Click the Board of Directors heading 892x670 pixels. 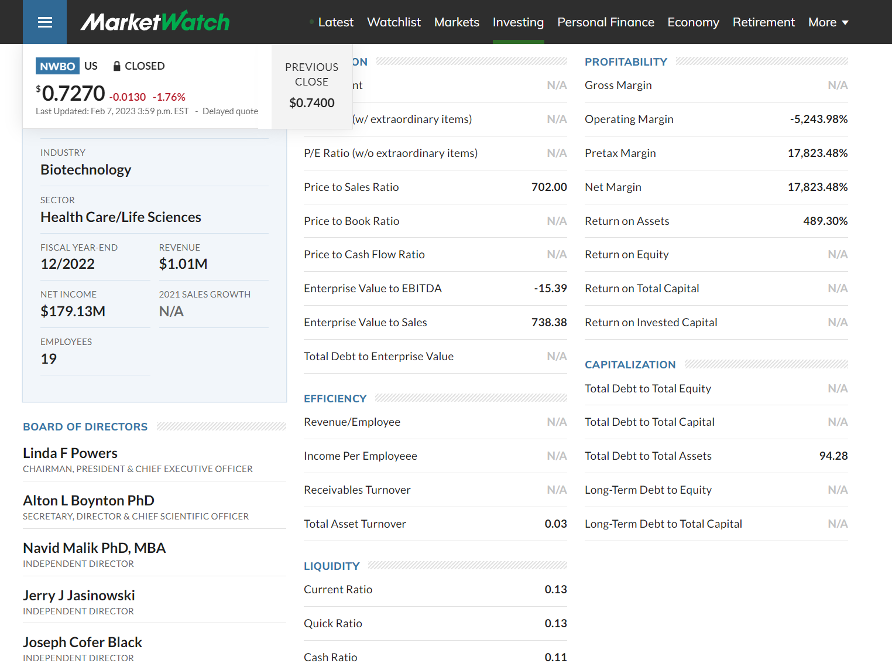tap(85, 427)
